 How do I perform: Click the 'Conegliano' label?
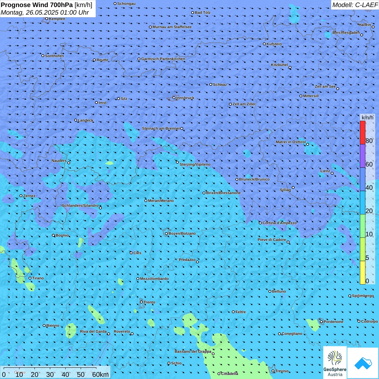tap(292, 334)
